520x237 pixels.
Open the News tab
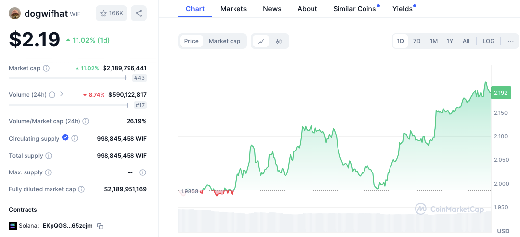[x=272, y=9]
